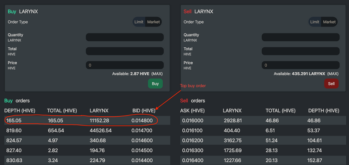Click the 819.60 depth in Buy orders
The image size is (349, 165).
[14, 130]
